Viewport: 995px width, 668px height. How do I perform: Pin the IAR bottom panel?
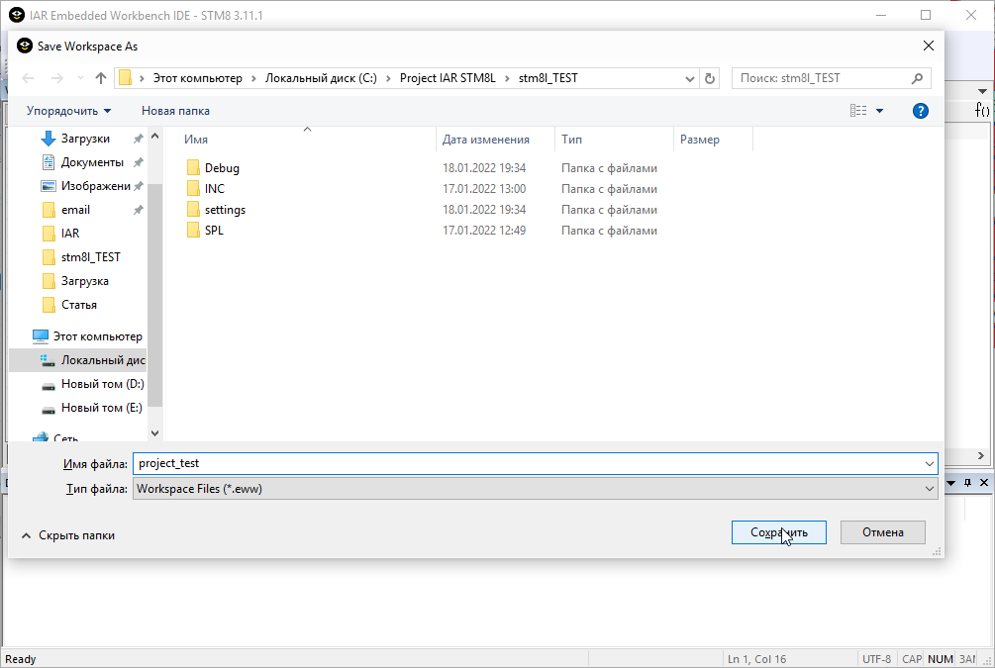[967, 483]
